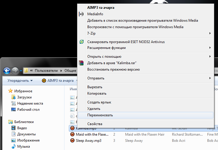Image resolution: width=218 pixels, height=150 pixels.
Task: Expand arrow next to 'Открыть с помощью'
Action: click(210, 57)
